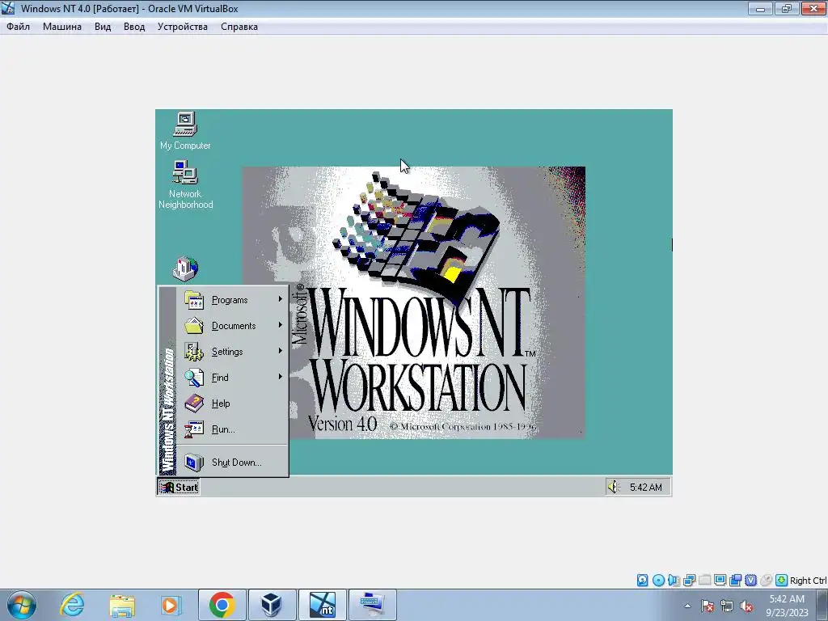828x621 pixels.
Task: Open the Network Neighborhood desktop icon
Action: tap(185, 185)
